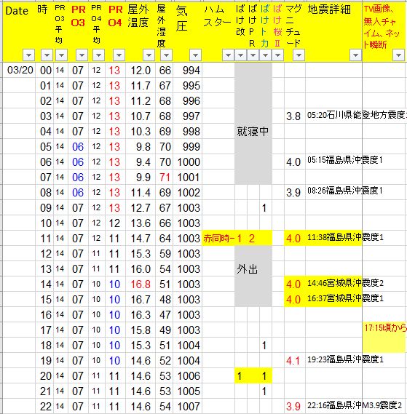Select the 屋外温度 header text
407x414 pixels.
pyautogui.click(x=138, y=16)
